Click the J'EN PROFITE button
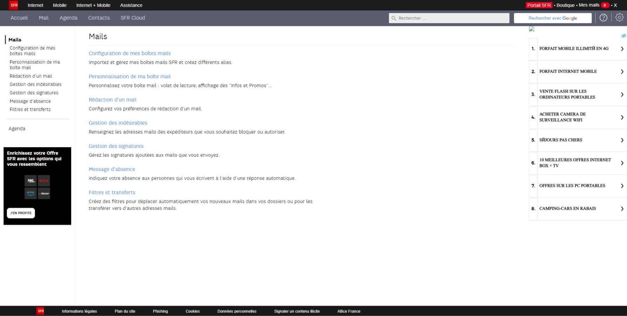This screenshot has width=627, height=316. coord(21,213)
